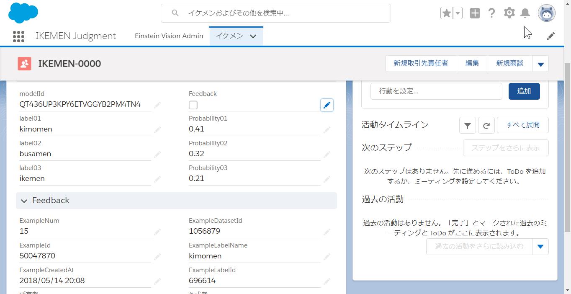Screen dimensions: 571x294
Task: Click ExampleLabelId value 696614
Action: click(202, 281)
